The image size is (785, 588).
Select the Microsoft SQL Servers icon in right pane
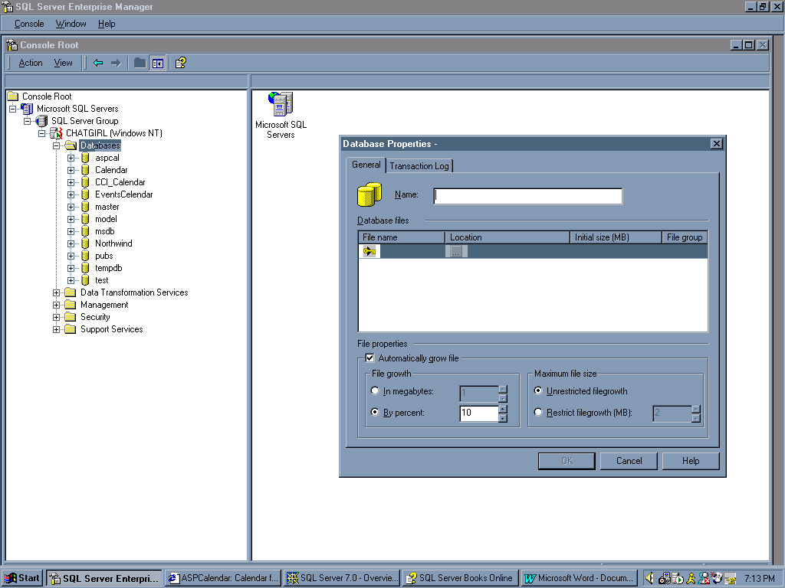[x=281, y=103]
